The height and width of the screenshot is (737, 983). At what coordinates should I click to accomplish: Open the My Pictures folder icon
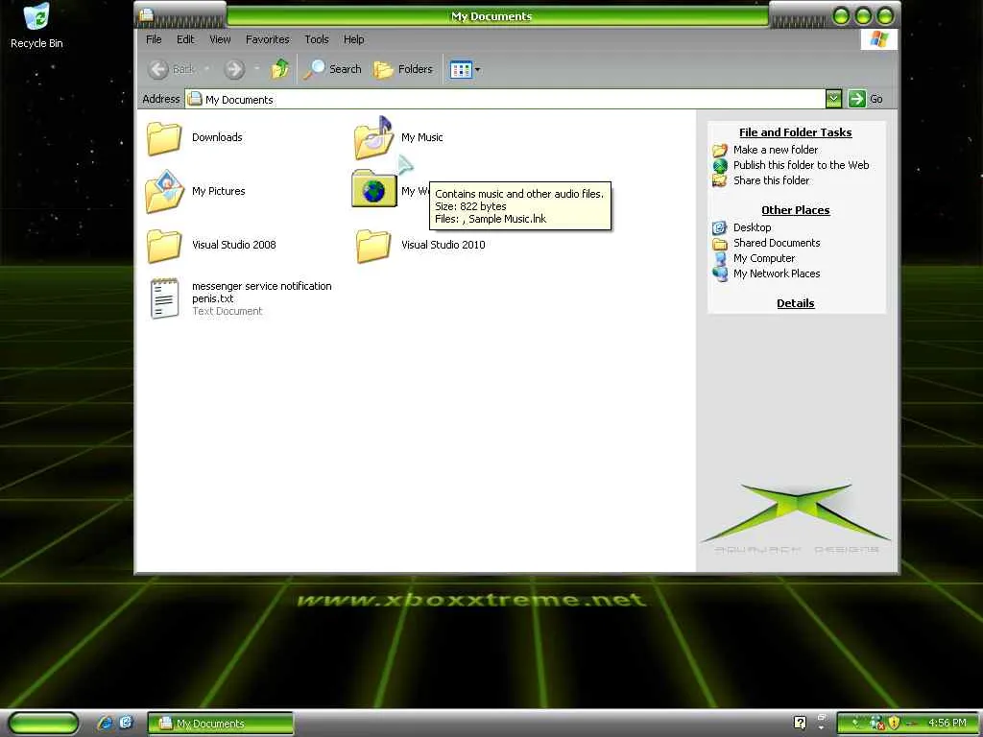(x=164, y=191)
